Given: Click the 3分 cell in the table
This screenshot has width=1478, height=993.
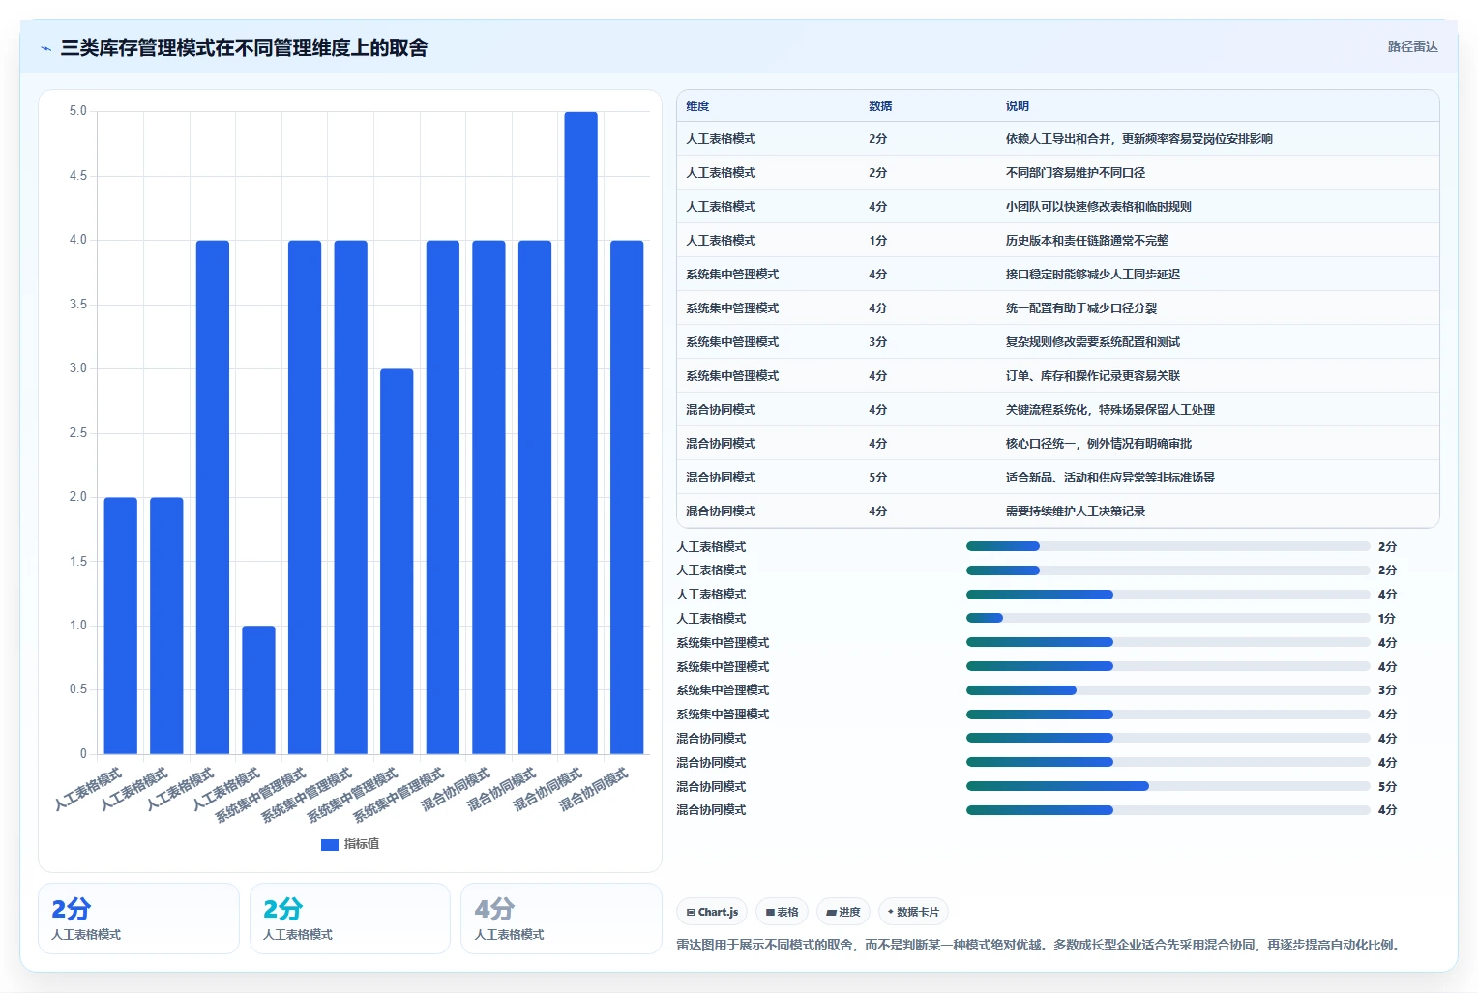Looking at the screenshot, I should pos(877,342).
